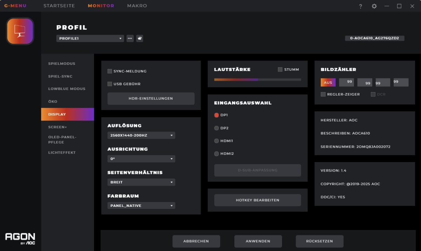Open the Farbraum dropdown
Screen dimensions: 421x251
pos(141,205)
